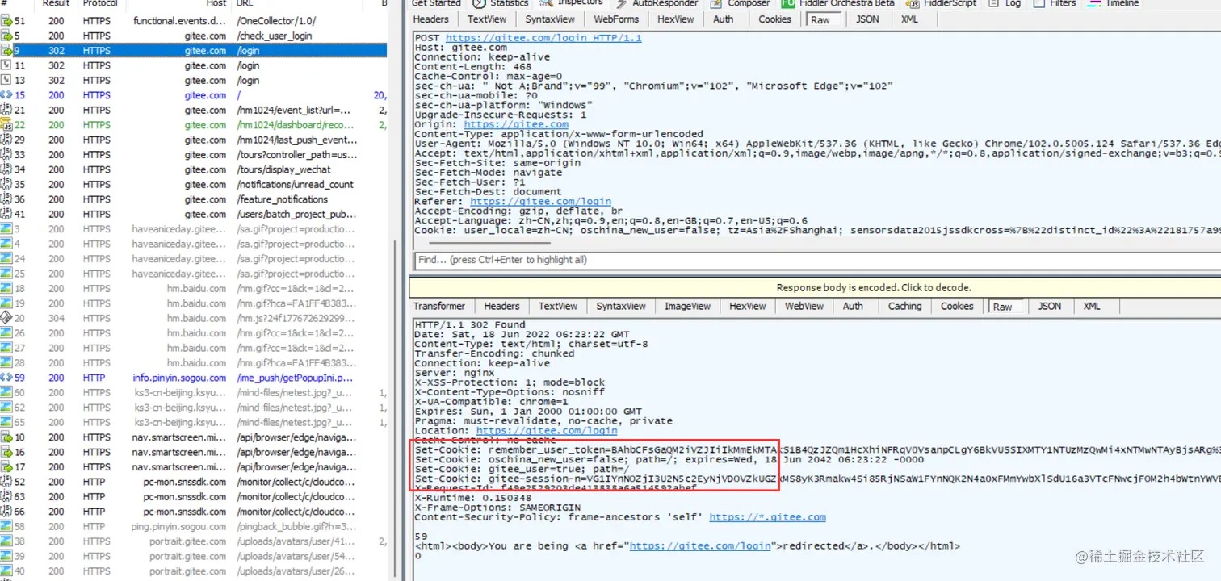Click the image icon of session 24
The height and width of the screenshot is (581, 1221).
tap(6, 259)
